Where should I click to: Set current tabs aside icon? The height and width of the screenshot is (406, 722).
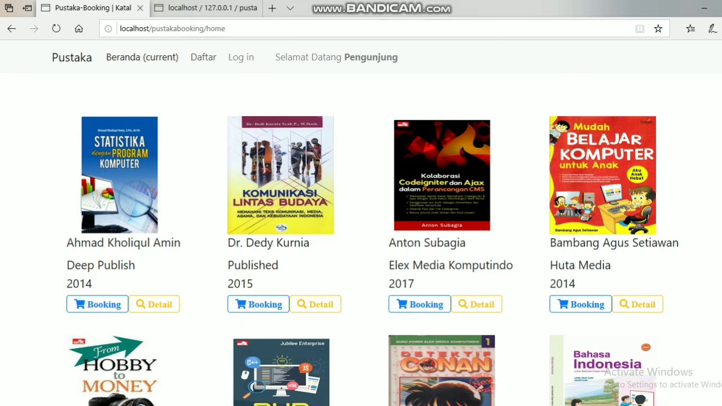(27, 8)
